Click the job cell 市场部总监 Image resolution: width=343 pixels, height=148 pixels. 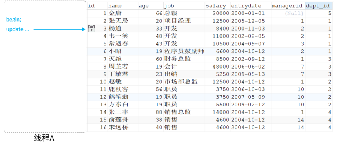pos(184,82)
